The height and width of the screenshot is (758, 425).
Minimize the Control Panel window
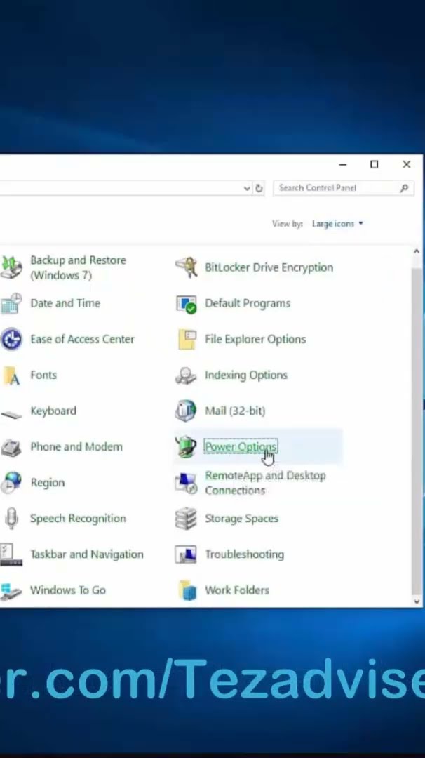coord(343,165)
